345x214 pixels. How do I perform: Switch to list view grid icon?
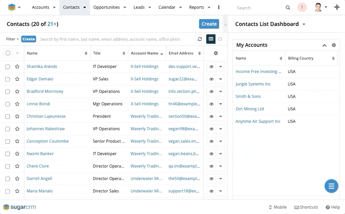[211, 39]
